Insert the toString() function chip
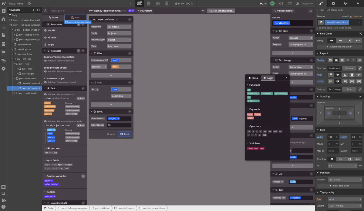The height and width of the screenshot is (211, 364). click(x=254, y=94)
